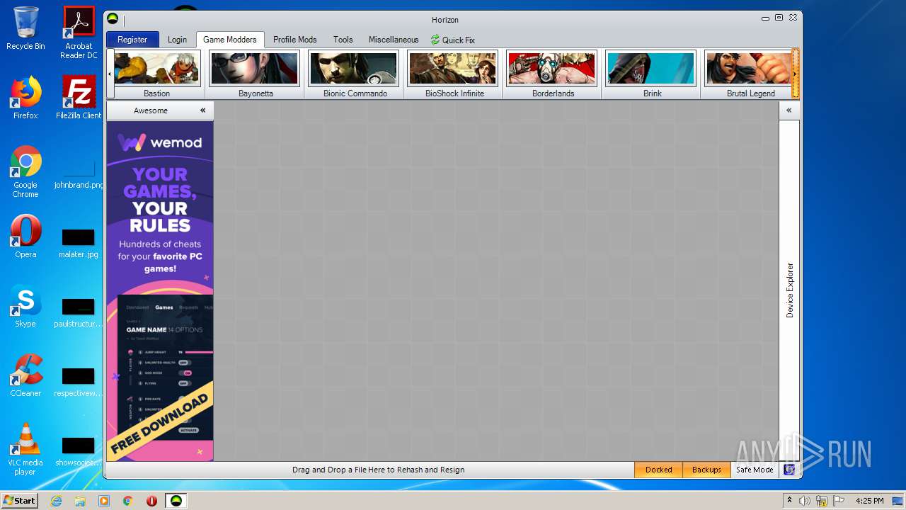Switch to the Login tab
Screen dimensions: 906x510
pos(177,40)
